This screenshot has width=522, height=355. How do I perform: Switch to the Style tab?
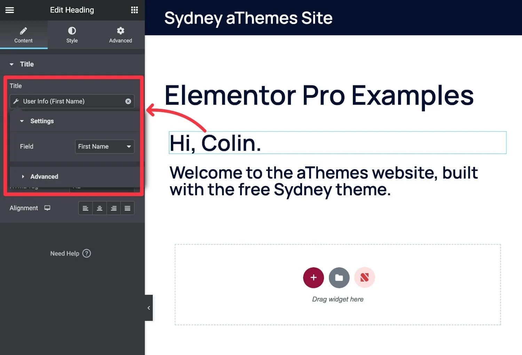coord(72,35)
